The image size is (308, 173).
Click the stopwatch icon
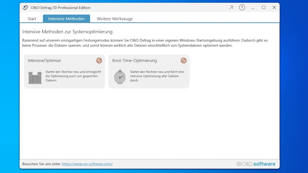(x=120, y=77)
